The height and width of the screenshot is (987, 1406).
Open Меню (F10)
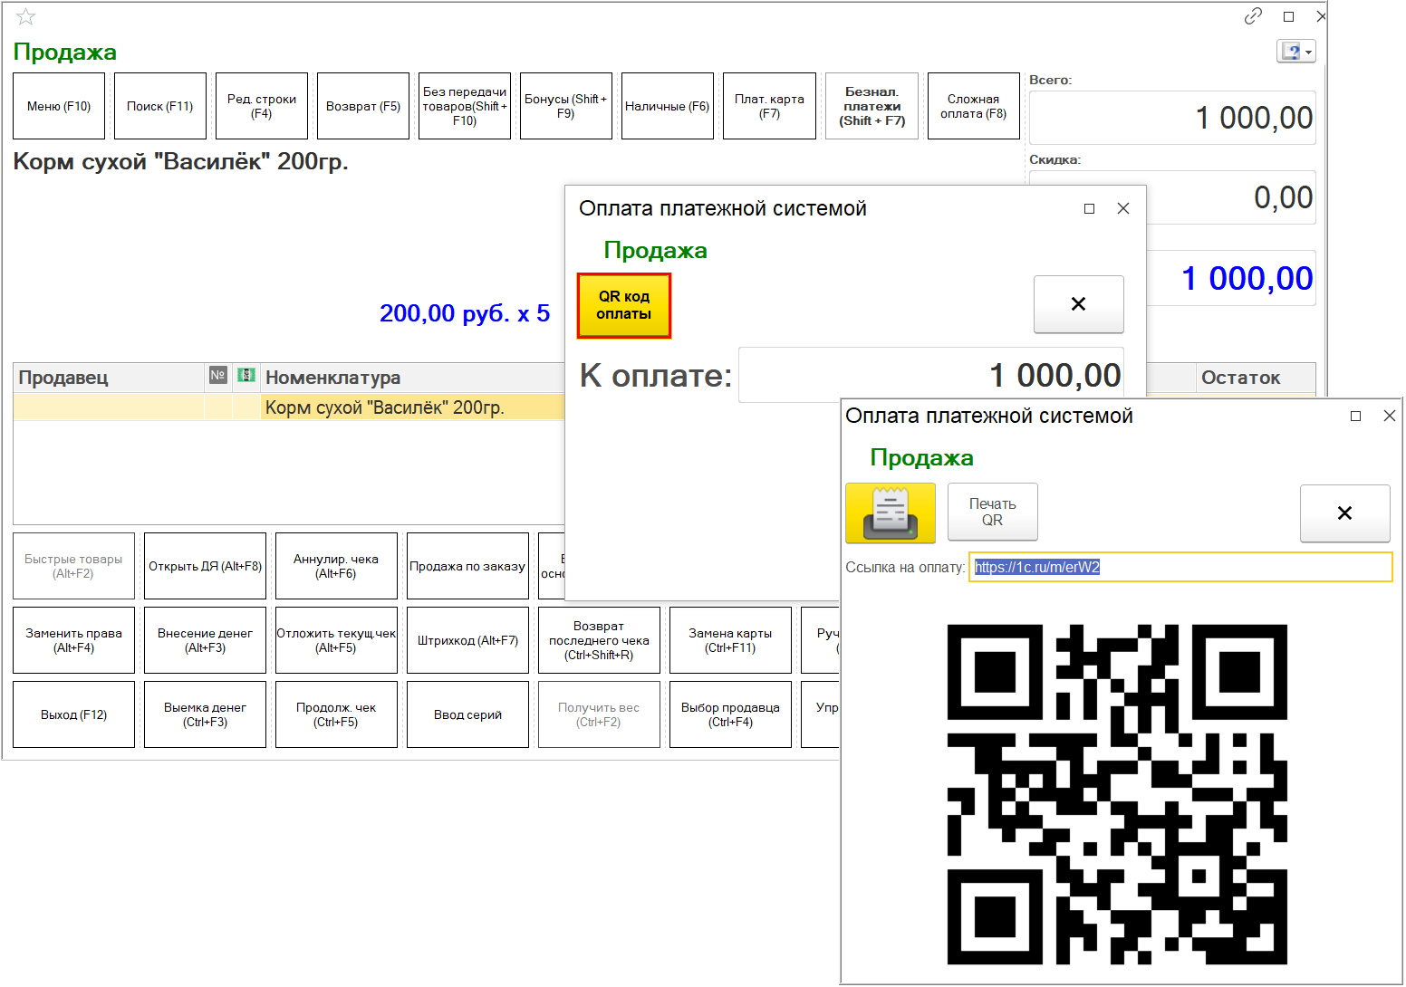pos(59,106)
